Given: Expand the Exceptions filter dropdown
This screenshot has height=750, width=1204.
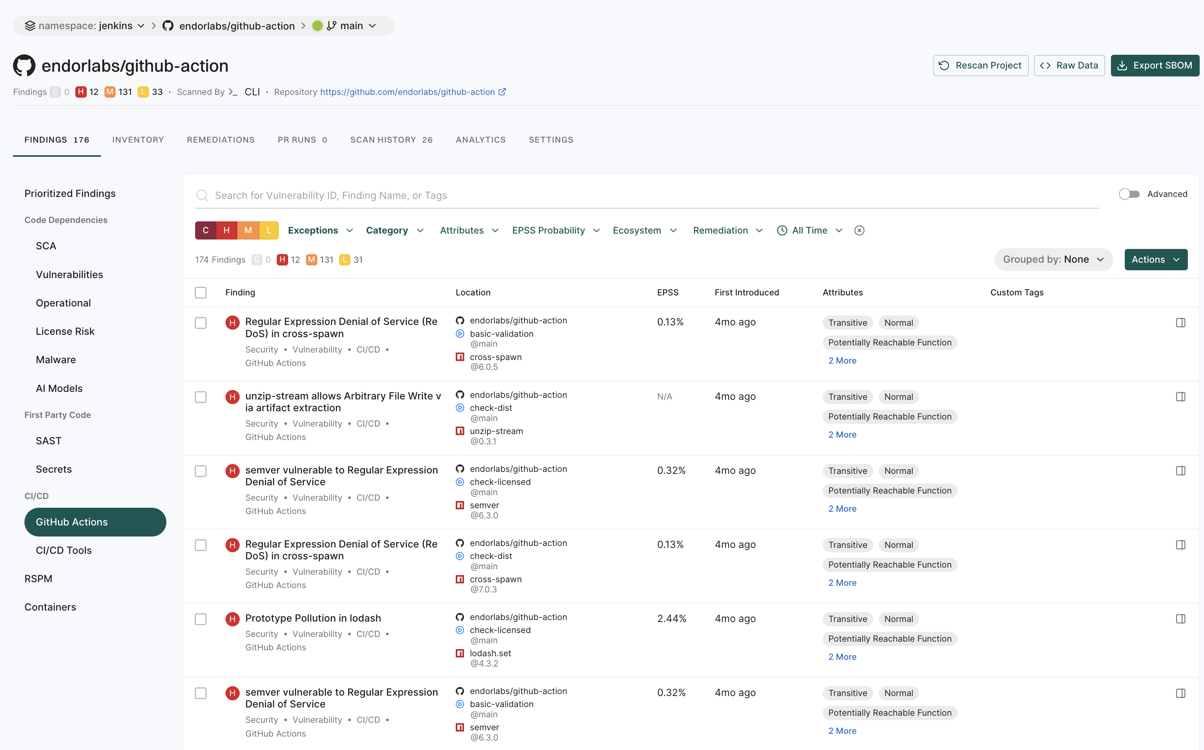Looking at the screenshot, I should (320, 230).
